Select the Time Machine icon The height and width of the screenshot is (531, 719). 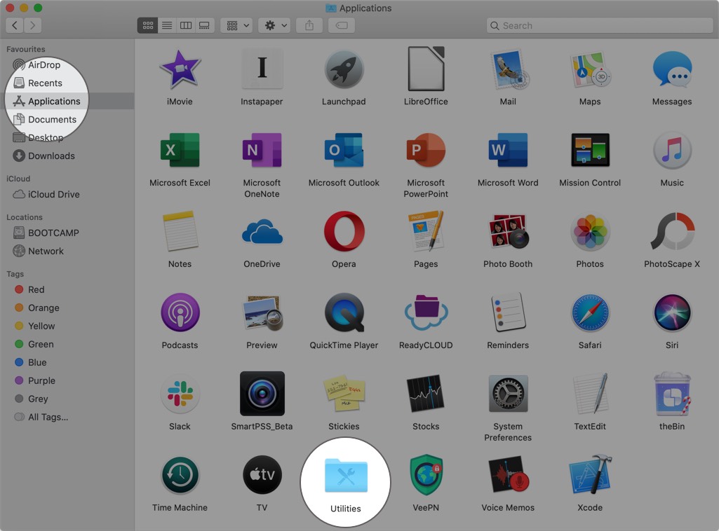[180, 475]
